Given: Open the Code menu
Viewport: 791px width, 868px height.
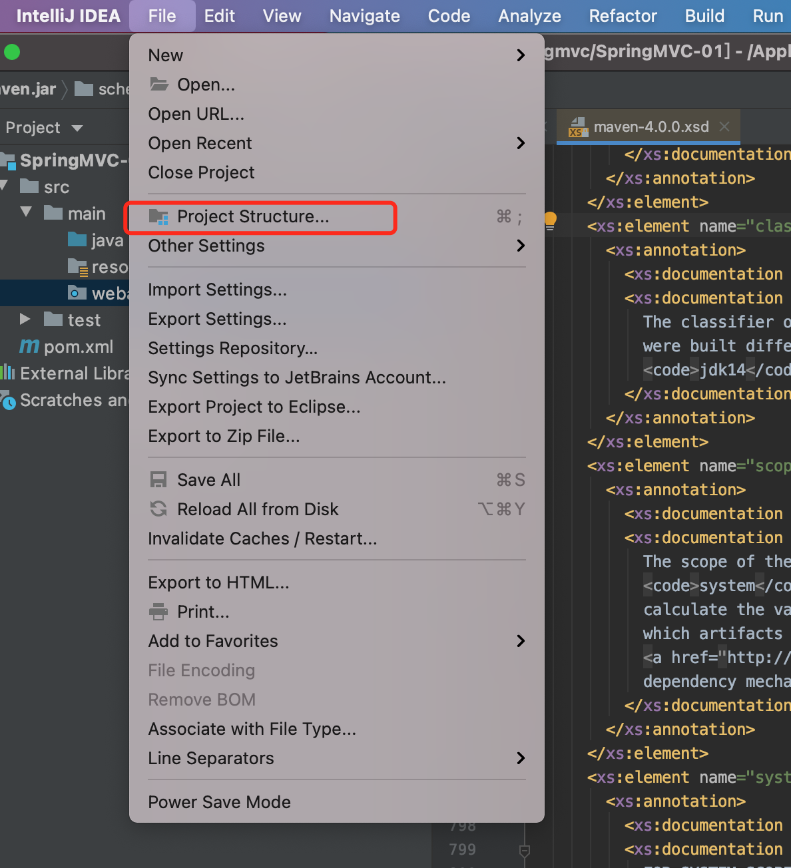Looking at the screenshot, I should click(449, 16).
